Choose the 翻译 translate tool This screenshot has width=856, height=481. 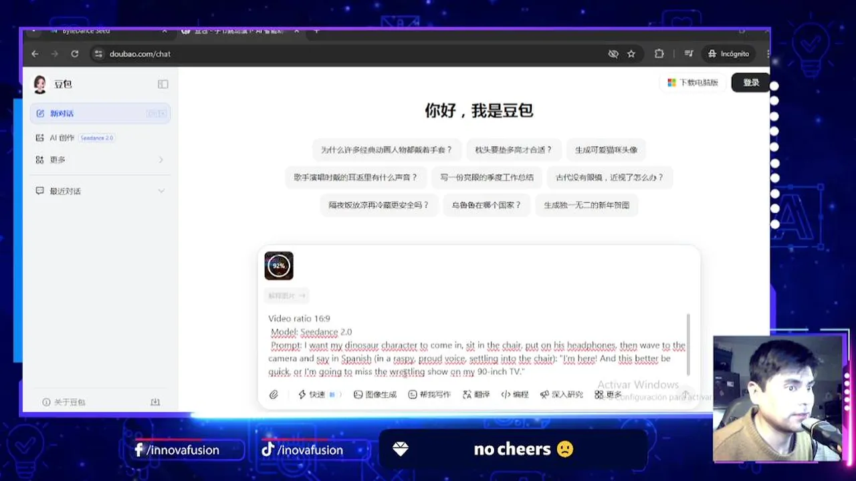point(476,395)
